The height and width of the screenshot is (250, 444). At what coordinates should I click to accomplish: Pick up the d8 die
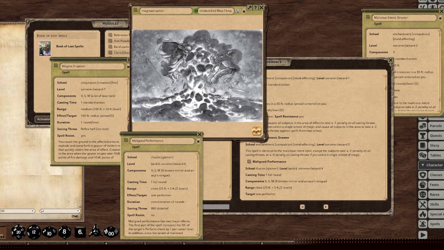coord(65,232)
